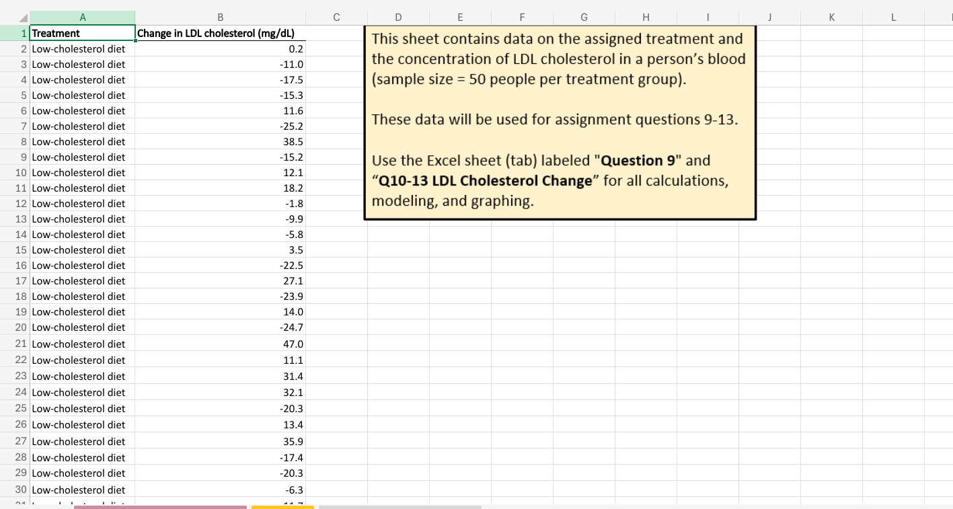The width and height of the screenshot is (953, 509).
Task: Select the yellow note text box about LDL data
Action: pos(560,122)
